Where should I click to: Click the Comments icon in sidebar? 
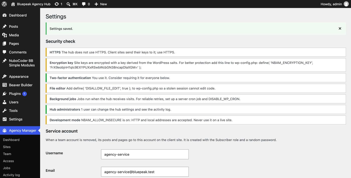pos(5,52)
